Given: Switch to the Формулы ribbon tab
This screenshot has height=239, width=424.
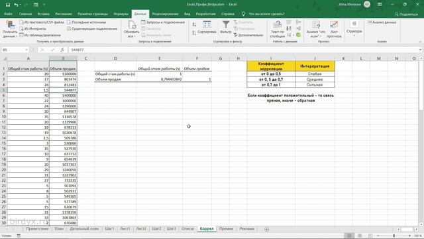Looking at the screenshot, I should (x=121, y=14).
